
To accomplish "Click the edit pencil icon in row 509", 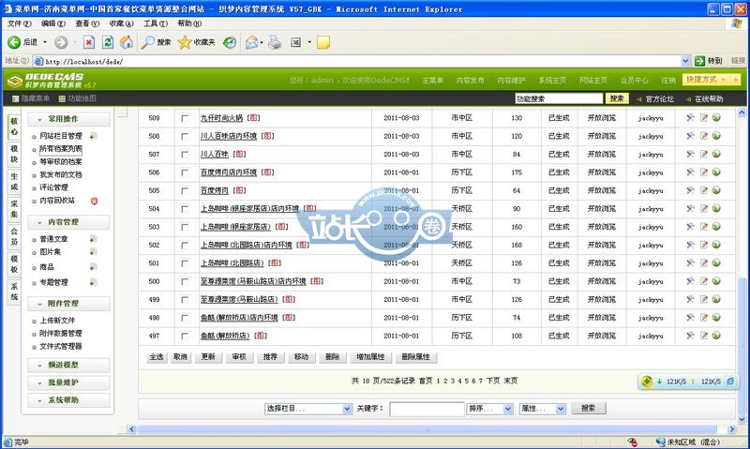I will (704, 117).
